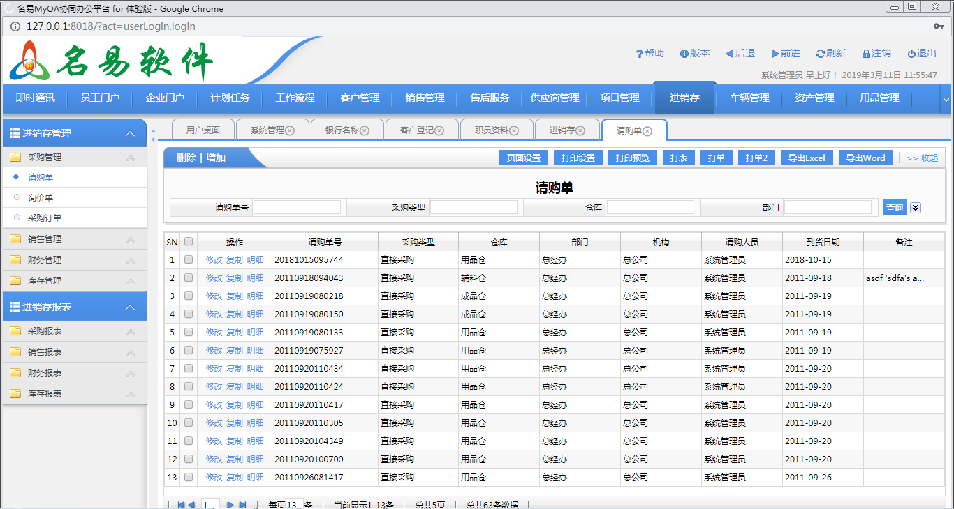Click the 注销 lock icon to log off
Image resolution: width=954 pixels, height=509 pixels.
[866, 54]
